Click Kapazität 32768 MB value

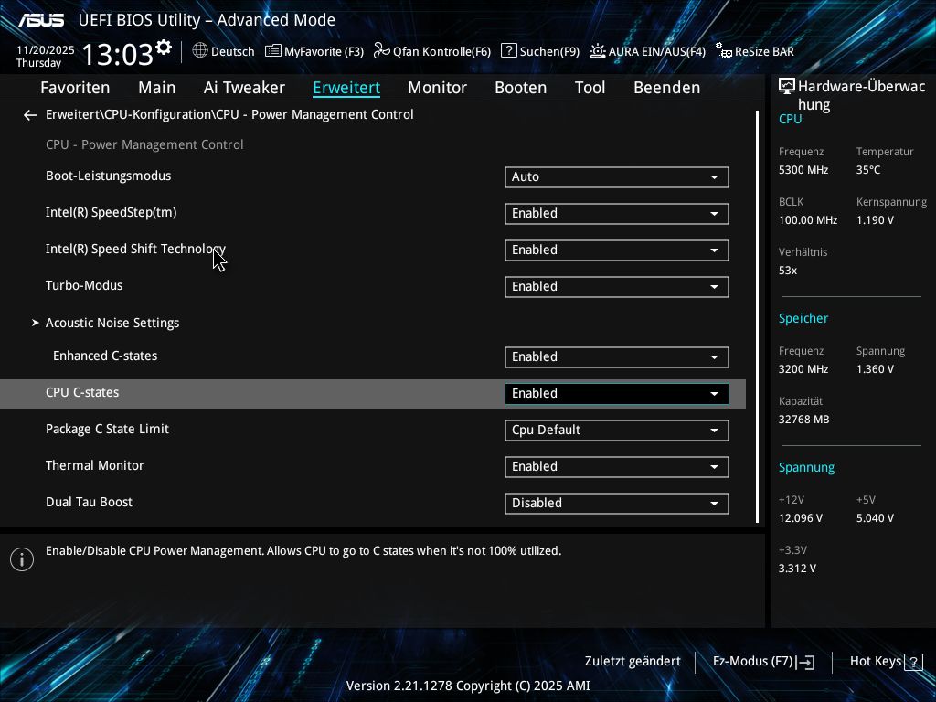tap(804, 420)
